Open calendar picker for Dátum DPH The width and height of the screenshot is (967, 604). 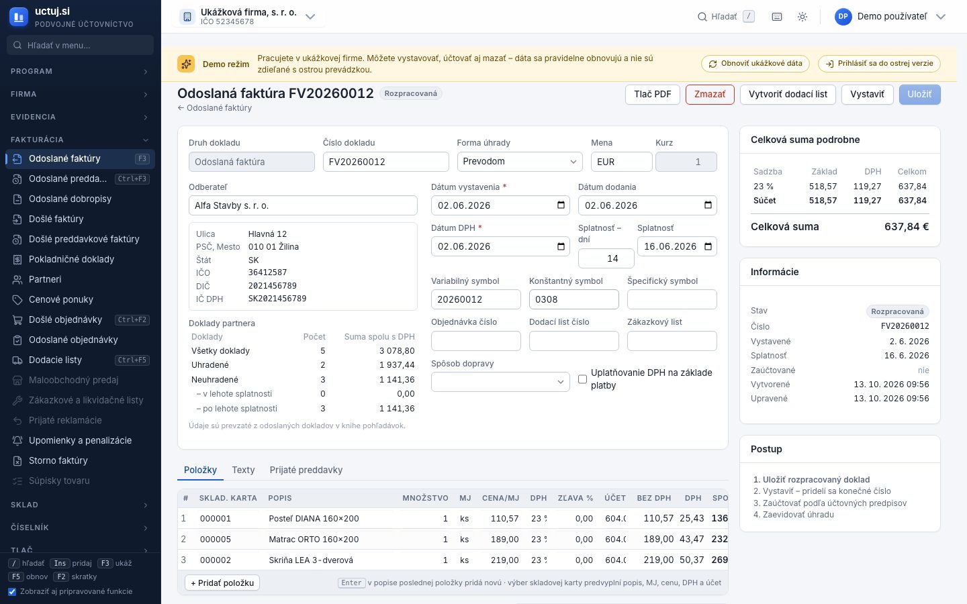pos(561,246)
